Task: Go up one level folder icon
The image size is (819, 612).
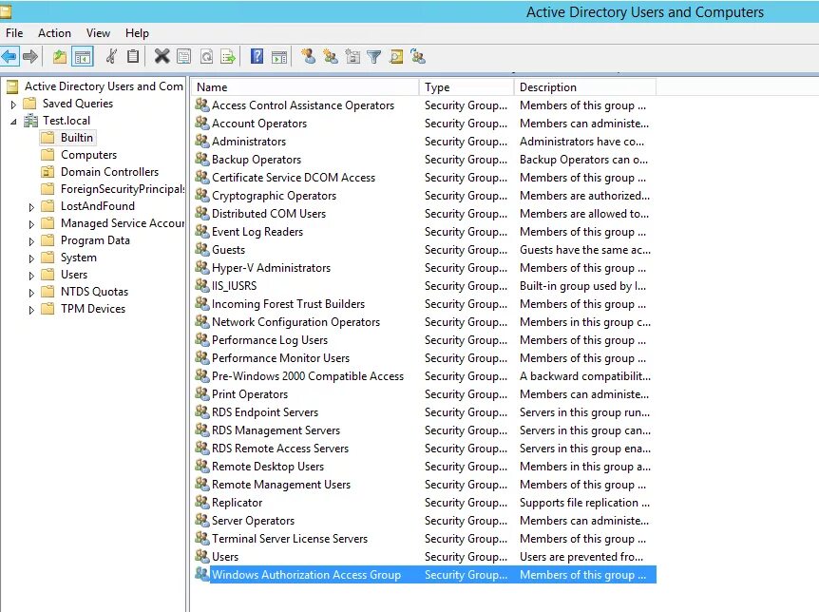Action: (60, 56)
